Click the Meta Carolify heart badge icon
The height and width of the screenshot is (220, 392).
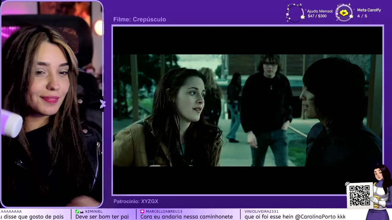[x=344, y=13]
